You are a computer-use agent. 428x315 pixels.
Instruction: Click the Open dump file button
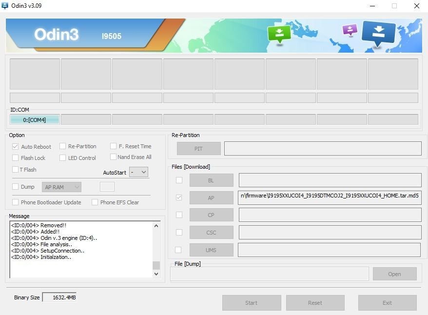coord(395,274)
